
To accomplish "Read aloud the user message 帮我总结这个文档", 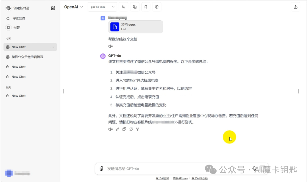I will click(x=110, y=46).
